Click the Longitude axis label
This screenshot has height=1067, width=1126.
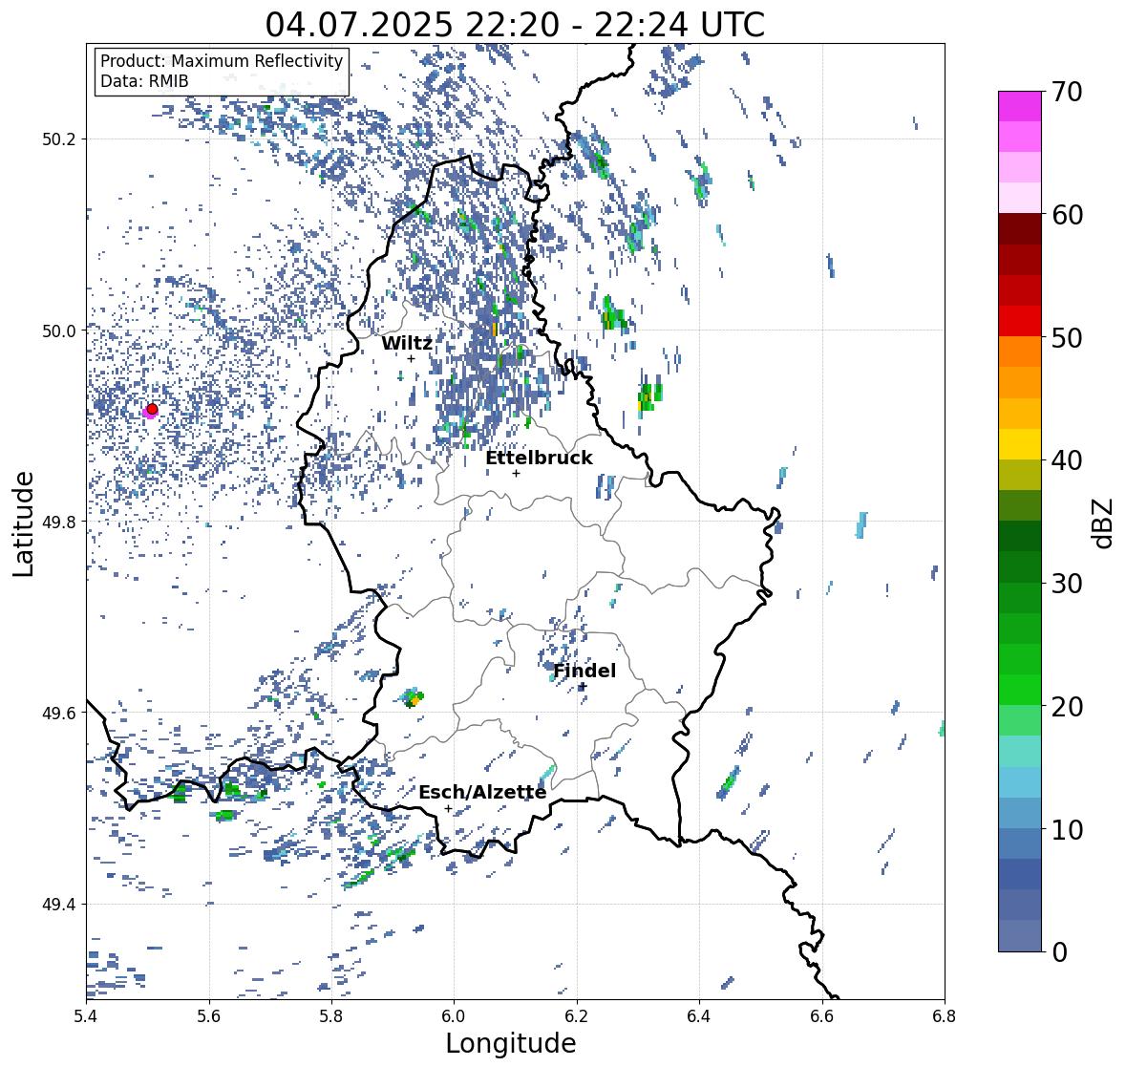coord(511,1043)
